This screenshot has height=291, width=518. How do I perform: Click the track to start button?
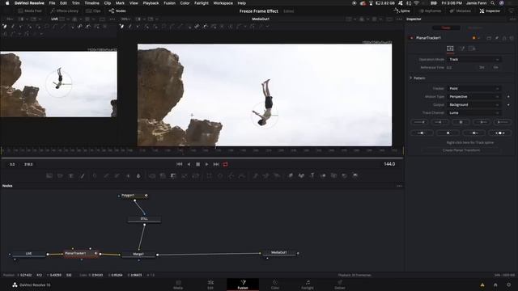[419, 122]
